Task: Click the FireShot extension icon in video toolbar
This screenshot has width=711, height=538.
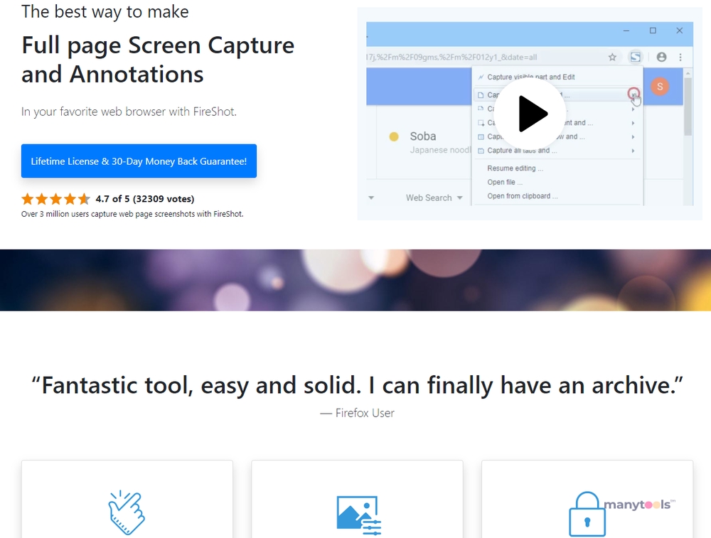Action: click(x=635, y=57)
